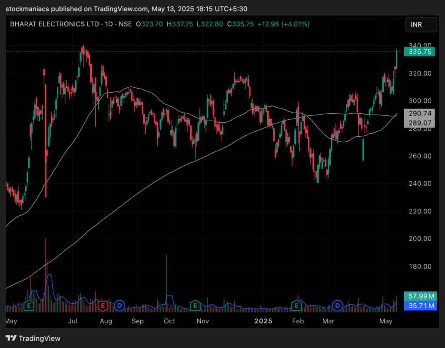
Task: Click the green earnings E marker near February
Action: [296, 306]
